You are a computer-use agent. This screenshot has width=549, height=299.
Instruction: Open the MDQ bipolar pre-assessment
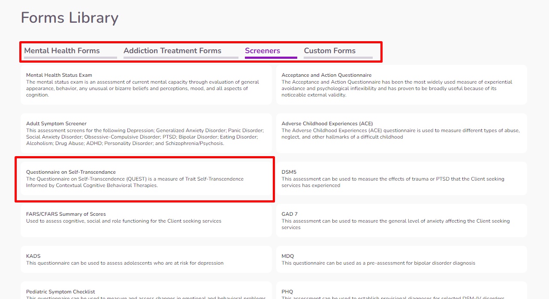[401, 260]
